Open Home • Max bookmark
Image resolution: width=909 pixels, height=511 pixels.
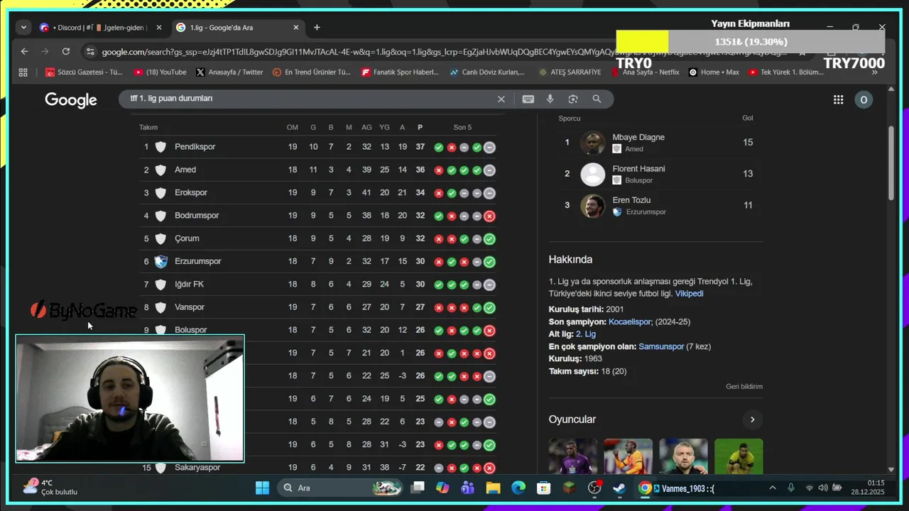pos(714,72)
